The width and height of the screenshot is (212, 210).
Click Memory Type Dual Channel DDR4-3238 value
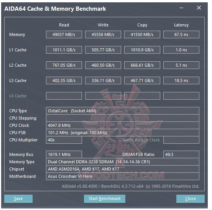coord(123,162)
